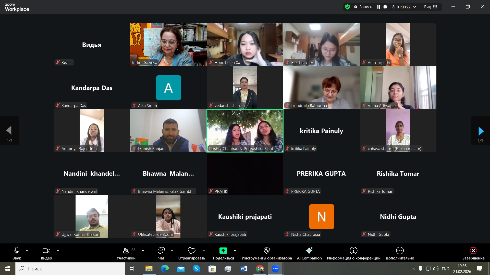Click the End meeting button
Image resolution: width=490 pixels, height=275 pixels.
(x=473, y=251)
